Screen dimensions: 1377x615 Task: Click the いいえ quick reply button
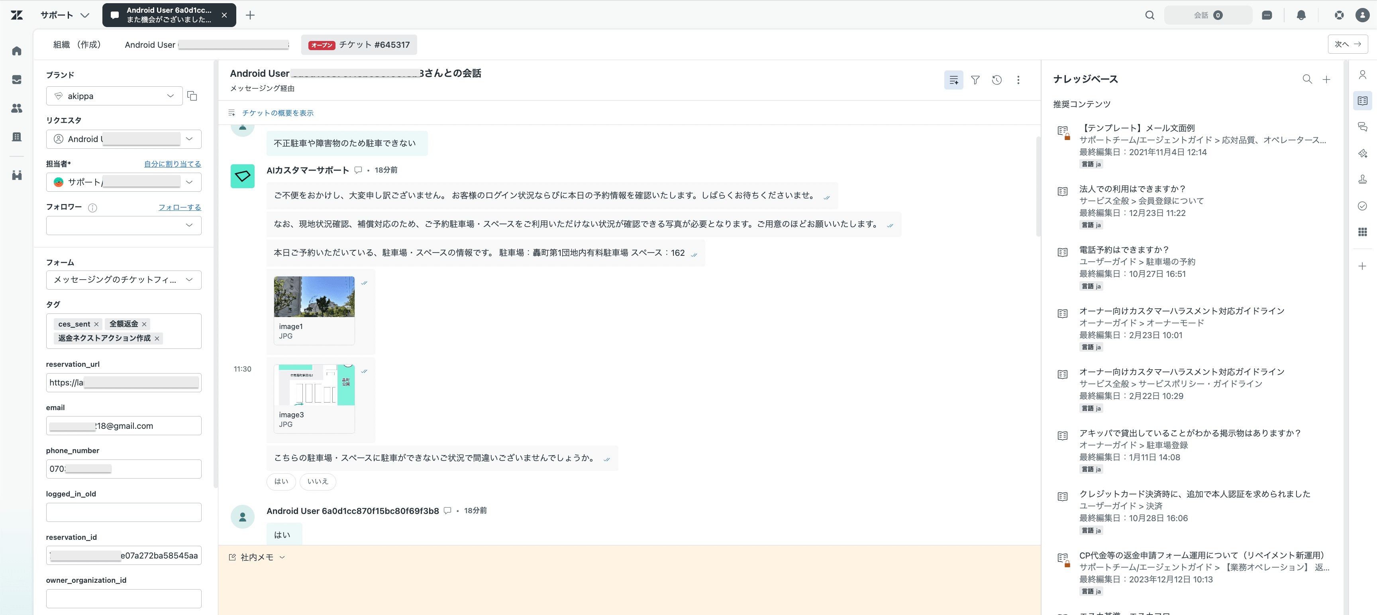click(x=318, y=481)
